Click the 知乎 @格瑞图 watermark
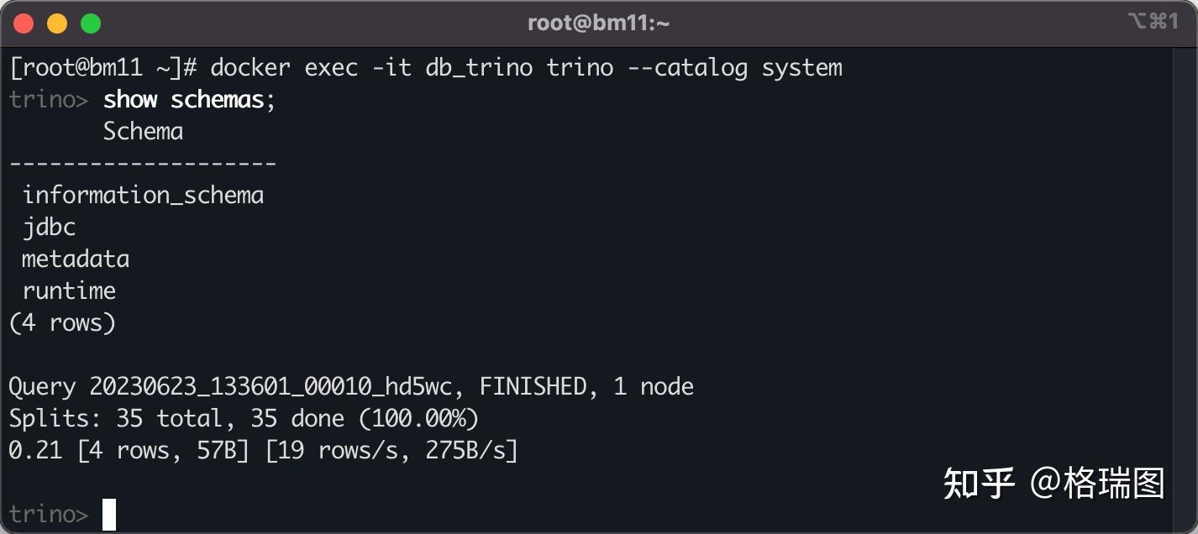Viewport: 1198px width, 534px height. tap(1054, 484)
